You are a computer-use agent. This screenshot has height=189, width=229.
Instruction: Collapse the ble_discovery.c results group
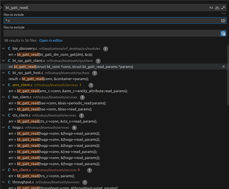(4, 48)
